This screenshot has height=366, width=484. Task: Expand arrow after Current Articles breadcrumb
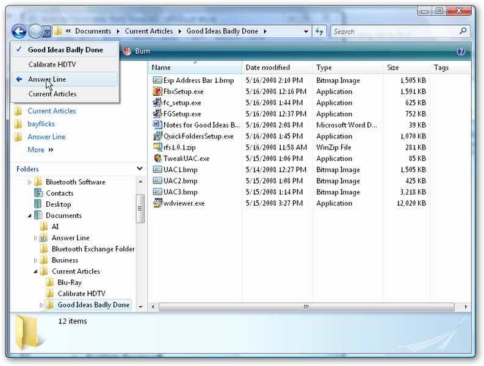(179, 32)
